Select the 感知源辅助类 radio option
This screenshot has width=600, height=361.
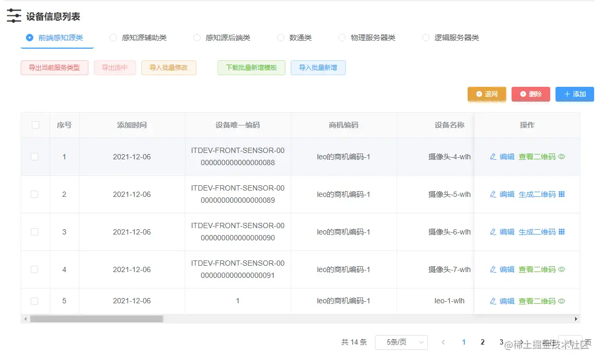tap(113, 38)
